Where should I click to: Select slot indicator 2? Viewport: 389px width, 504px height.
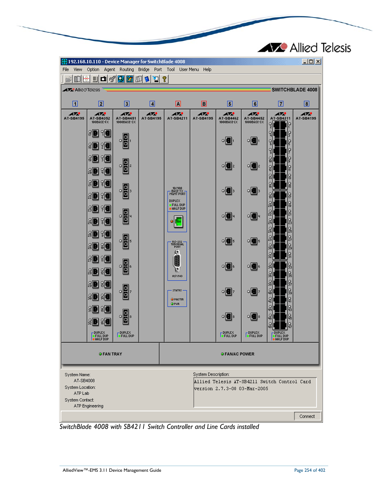coord(101,104)
